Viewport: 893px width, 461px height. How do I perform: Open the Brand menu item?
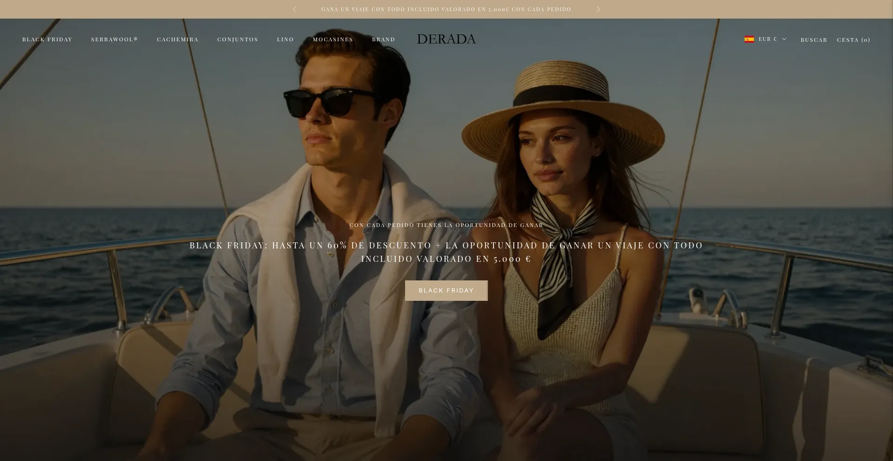point(384,39)
